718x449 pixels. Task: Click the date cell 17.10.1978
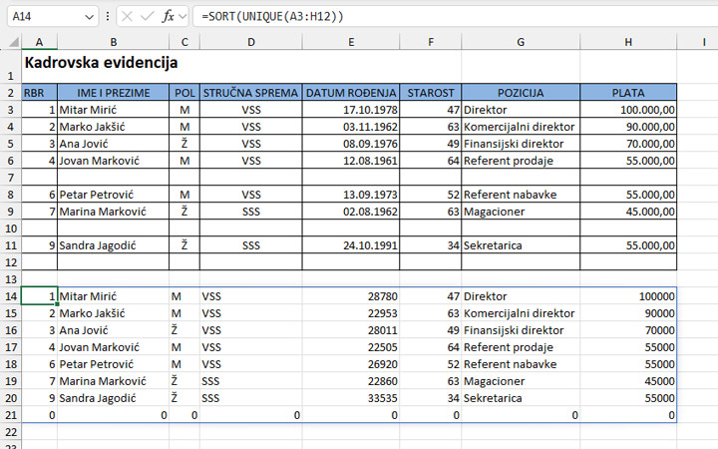click(351, 110)
